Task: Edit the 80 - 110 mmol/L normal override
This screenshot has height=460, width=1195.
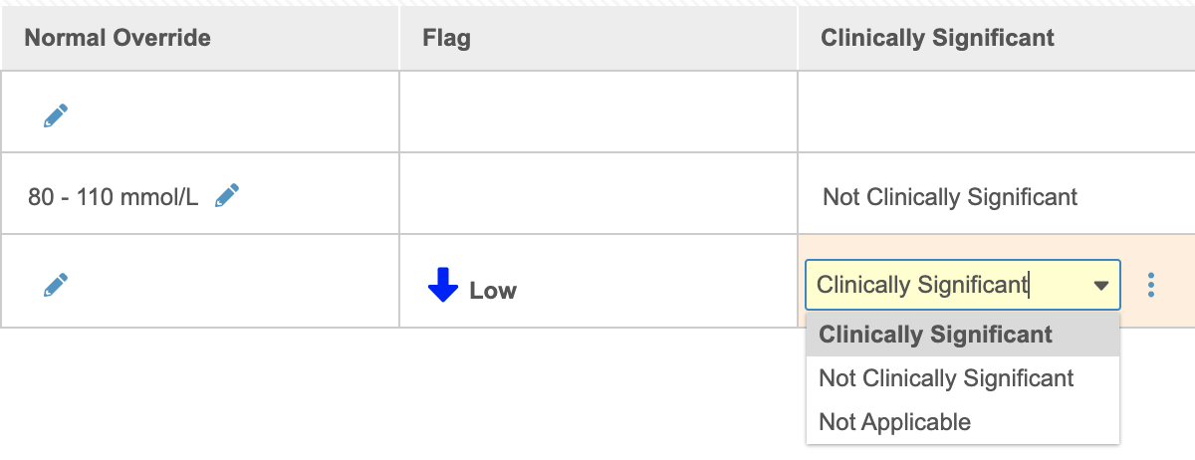Action: point(227,195)
